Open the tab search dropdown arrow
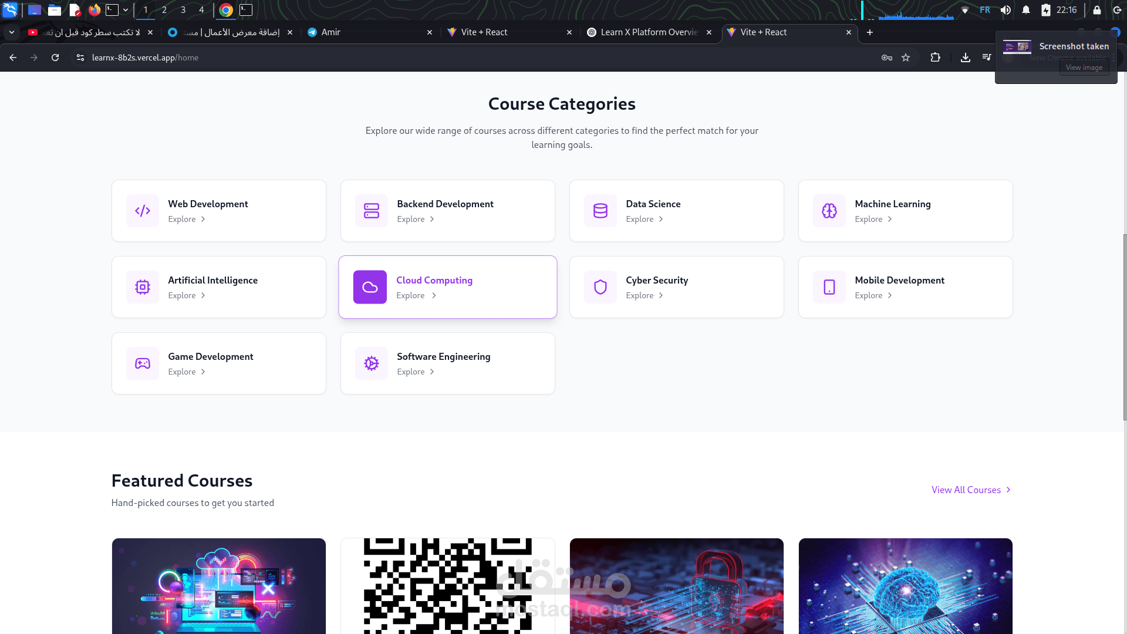The width and height of the screenshot is (1127, 634). click(x=12, y=32)
